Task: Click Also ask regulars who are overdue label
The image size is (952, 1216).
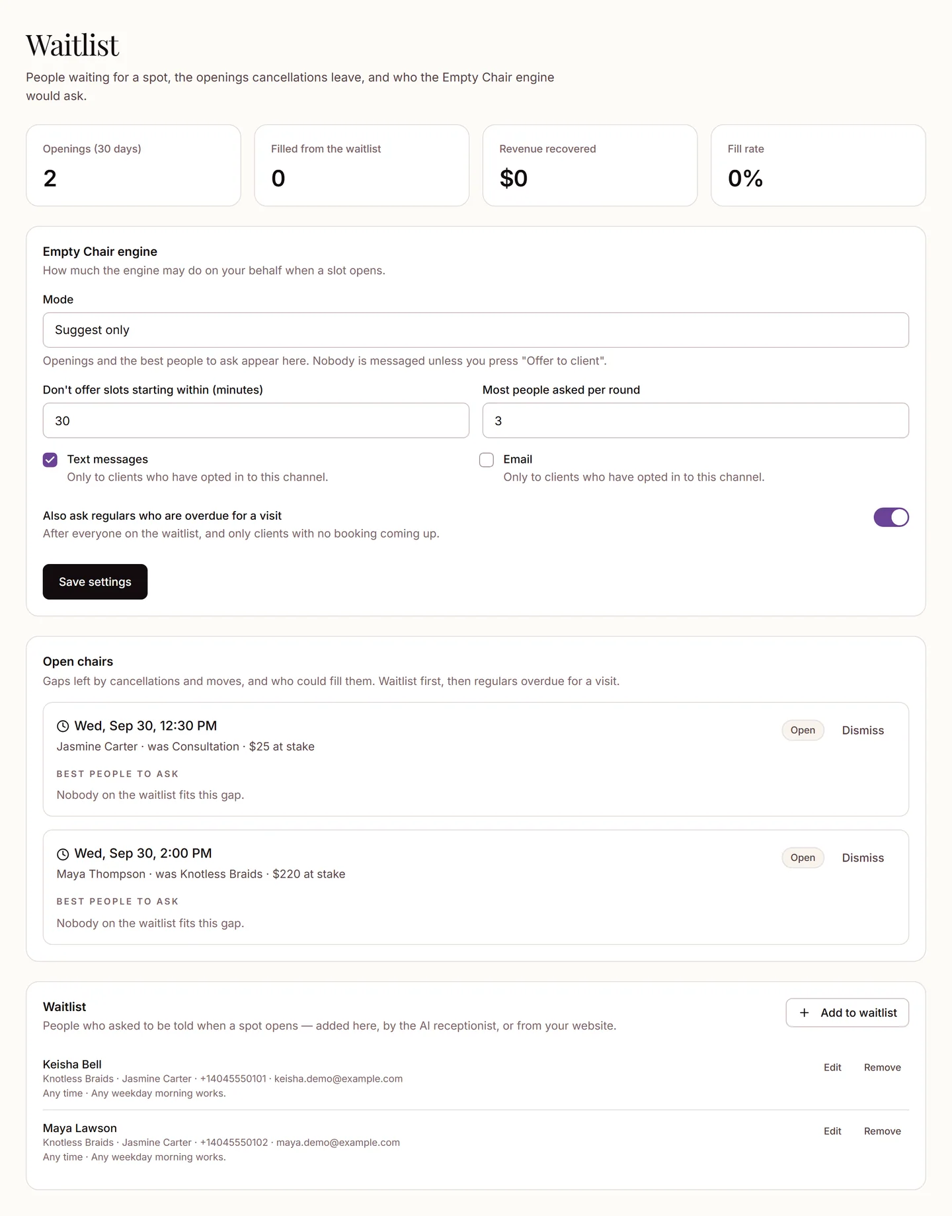Action: click(x=162, y=516)
